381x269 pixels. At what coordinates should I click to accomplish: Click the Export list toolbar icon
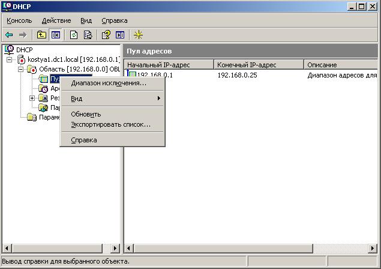pyautogui.click(x=88, y=35)
